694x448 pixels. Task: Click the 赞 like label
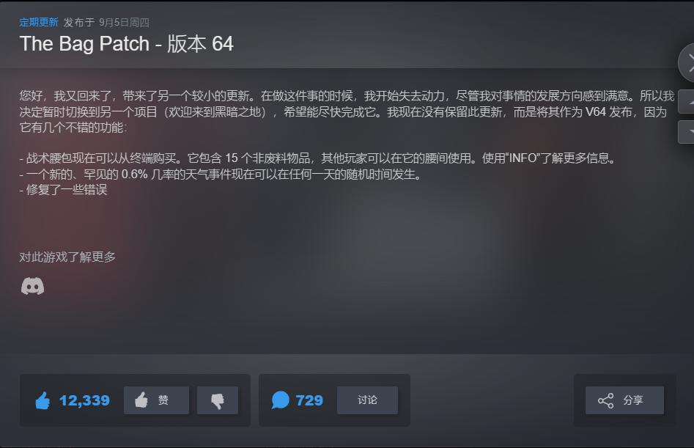(x=163, y=400)
